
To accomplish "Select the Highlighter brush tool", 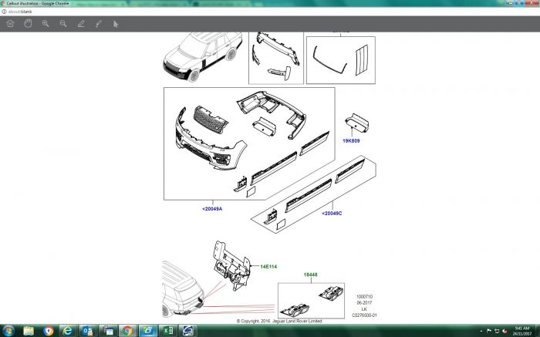I will (x=99, y=24).
